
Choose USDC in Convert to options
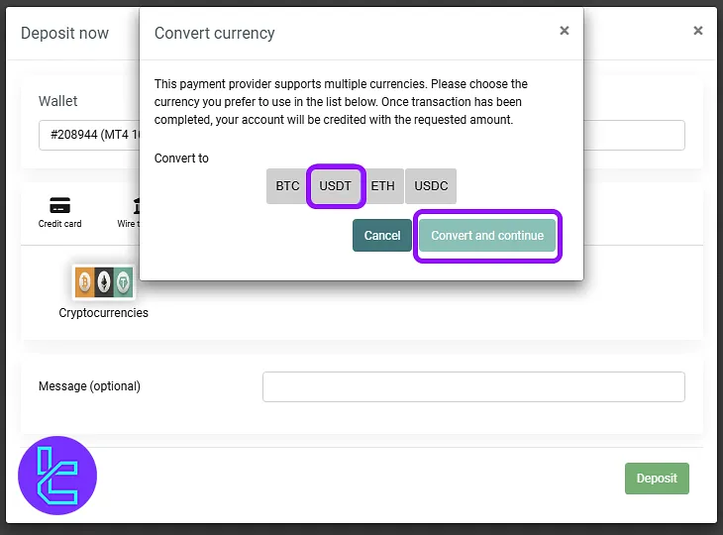(x=431, y=186)
